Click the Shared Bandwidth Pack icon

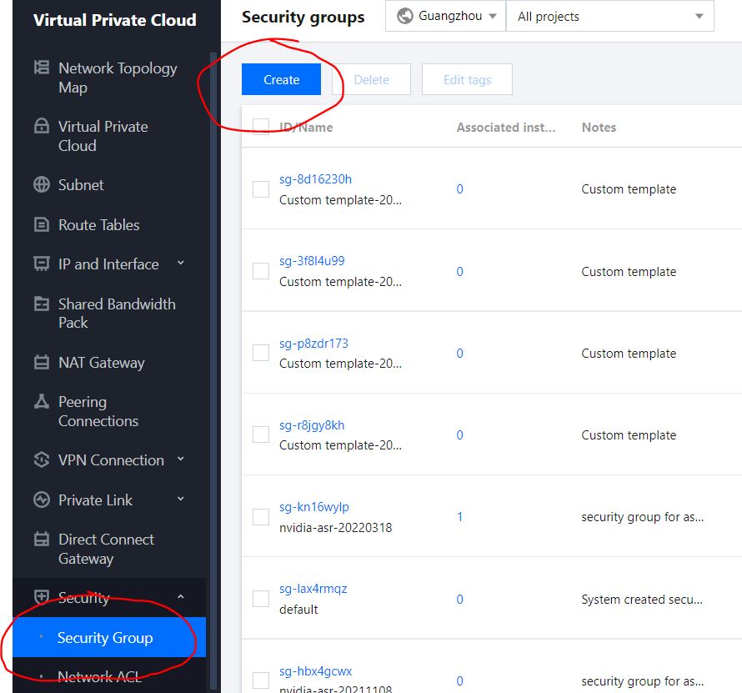point(42,304)
